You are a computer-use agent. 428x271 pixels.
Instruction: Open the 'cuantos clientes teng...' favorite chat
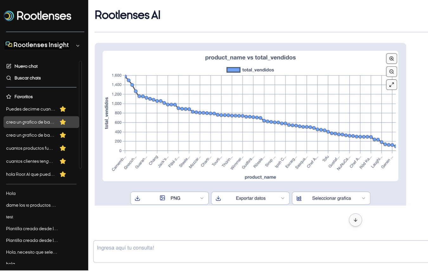point(29,161)
